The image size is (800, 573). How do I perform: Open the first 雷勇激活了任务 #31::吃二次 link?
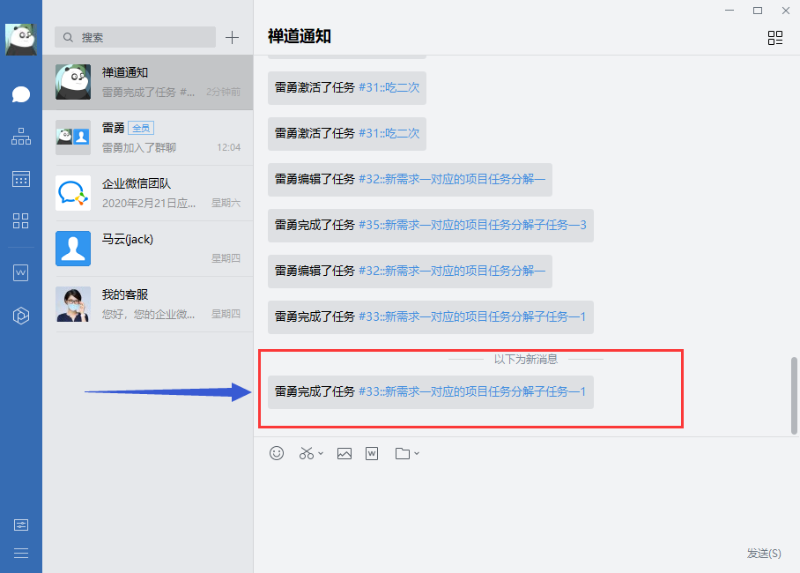(389, 87)
